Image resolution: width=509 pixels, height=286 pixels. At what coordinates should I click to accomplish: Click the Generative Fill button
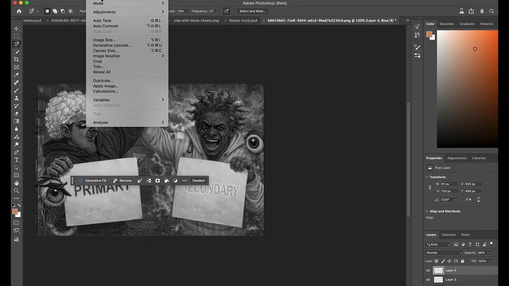pyautogui.click(x=93, y=181)
